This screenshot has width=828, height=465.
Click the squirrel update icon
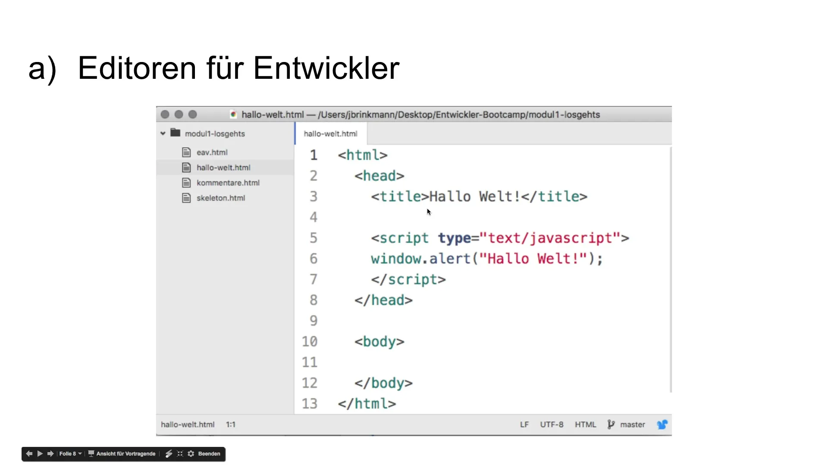662,424
